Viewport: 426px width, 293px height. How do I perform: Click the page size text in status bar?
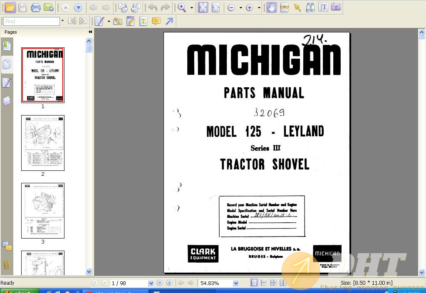[367, 283]
